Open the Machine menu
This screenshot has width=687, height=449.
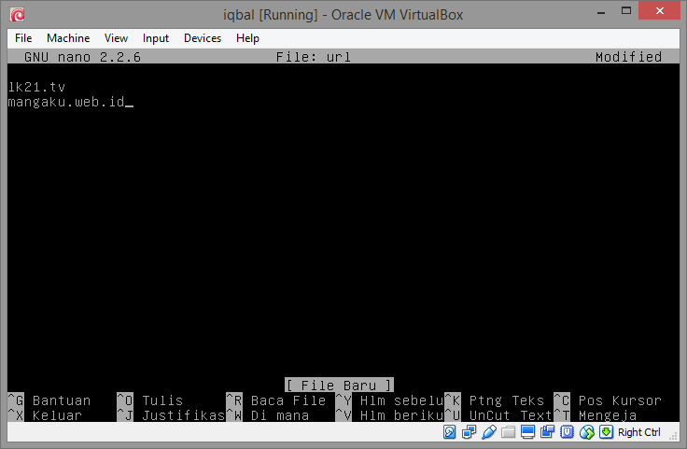68,38
